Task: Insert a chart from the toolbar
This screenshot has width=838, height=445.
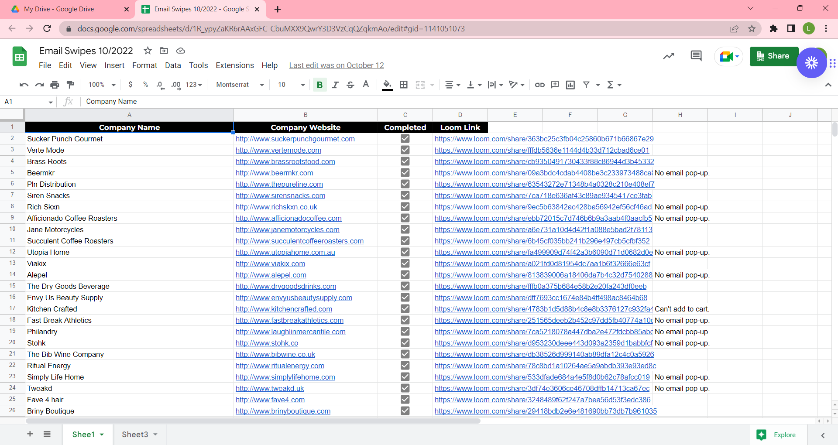Action: point(570,85)
